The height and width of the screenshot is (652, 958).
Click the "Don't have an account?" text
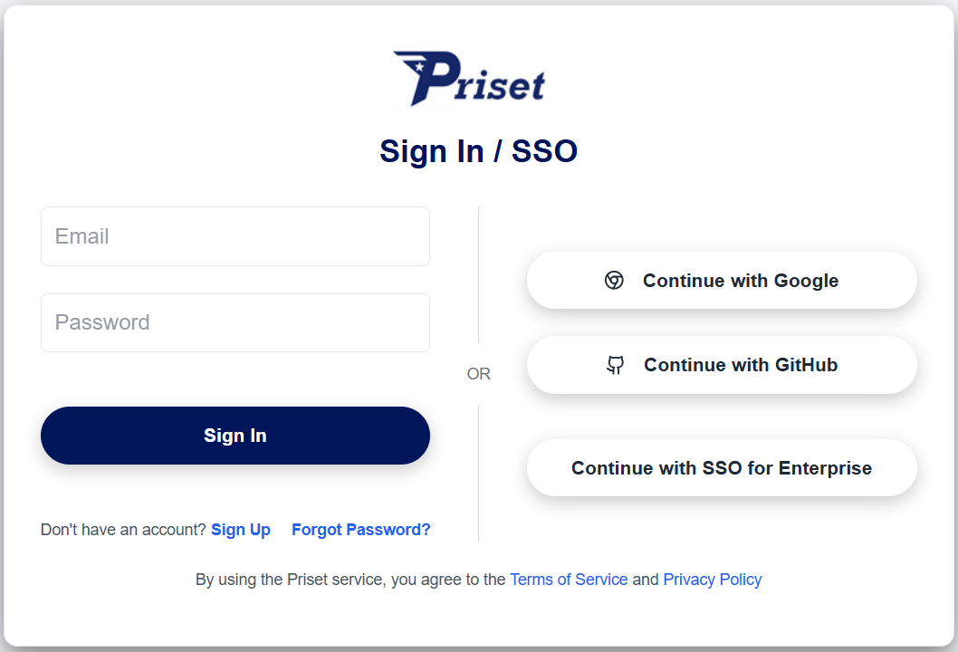pyautogui.click(x=123, y=530)
